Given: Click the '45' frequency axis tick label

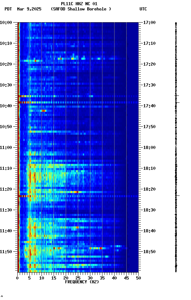Looking at the screenshot, I should click(x=126, y=278).
